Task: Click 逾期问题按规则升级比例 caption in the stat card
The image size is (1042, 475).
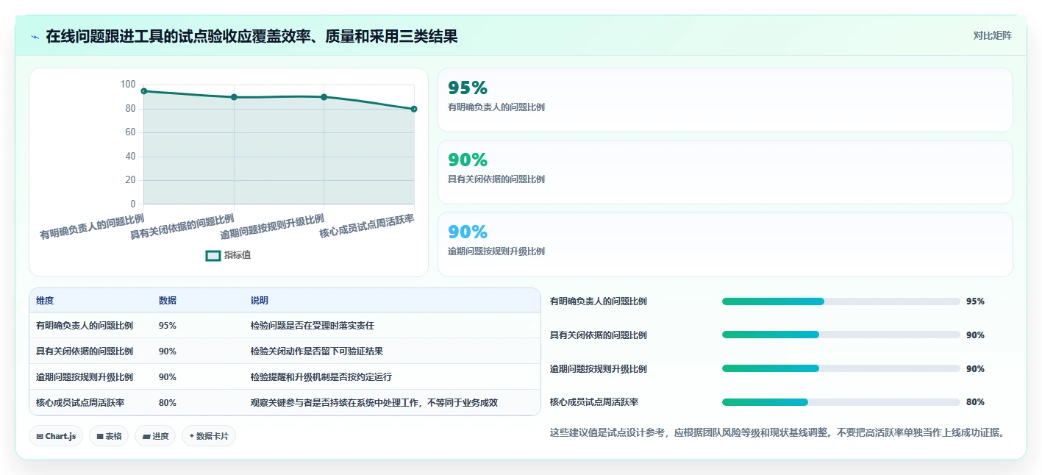Action: [496, 251]
